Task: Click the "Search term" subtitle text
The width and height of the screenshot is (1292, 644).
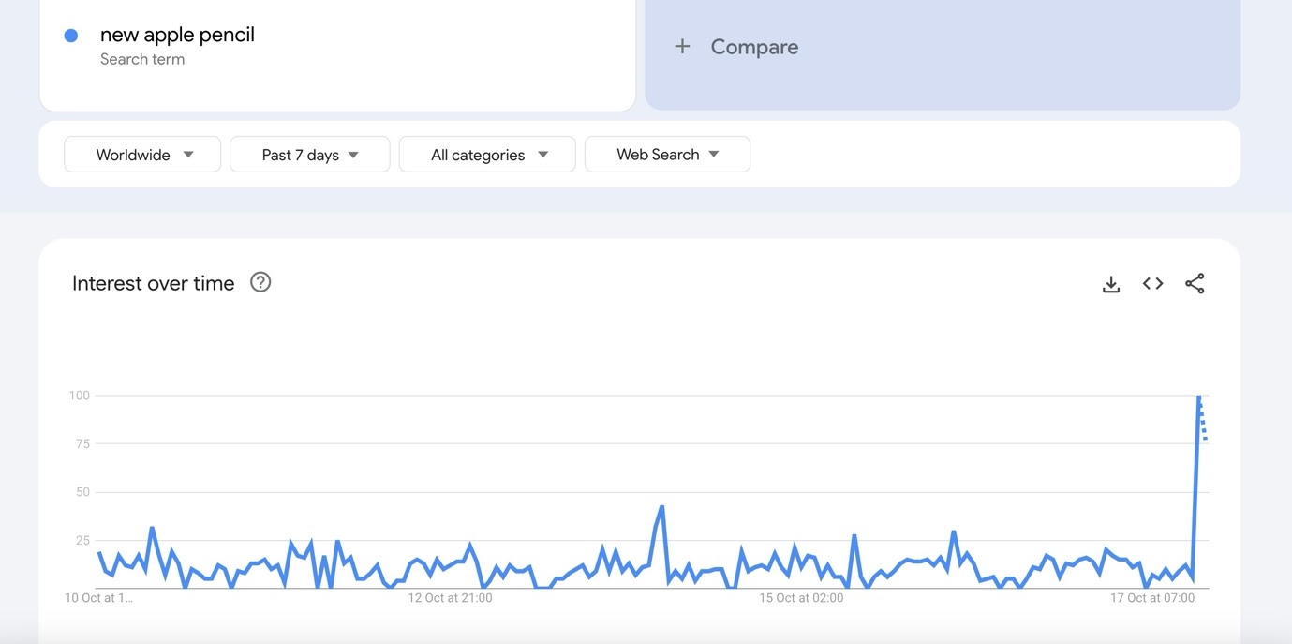Action: [142, 59]
